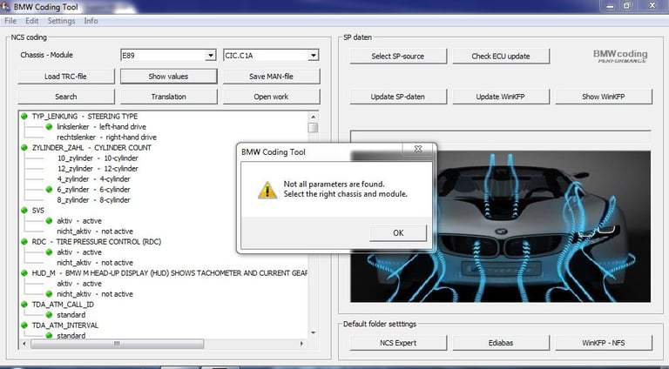669x369 pixels.
Task: Select 10_zylinder - 10-cylinder option
Action: [x=98, y=158]
